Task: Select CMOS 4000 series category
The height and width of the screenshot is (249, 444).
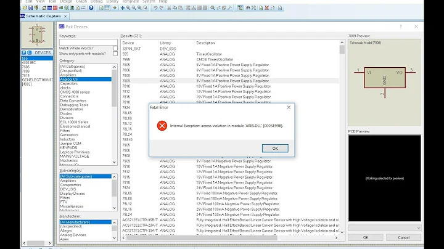Action: pos(86,92)
